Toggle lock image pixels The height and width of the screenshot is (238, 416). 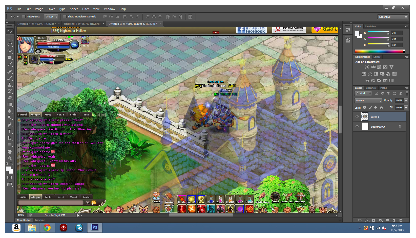[x=370, y=108]
